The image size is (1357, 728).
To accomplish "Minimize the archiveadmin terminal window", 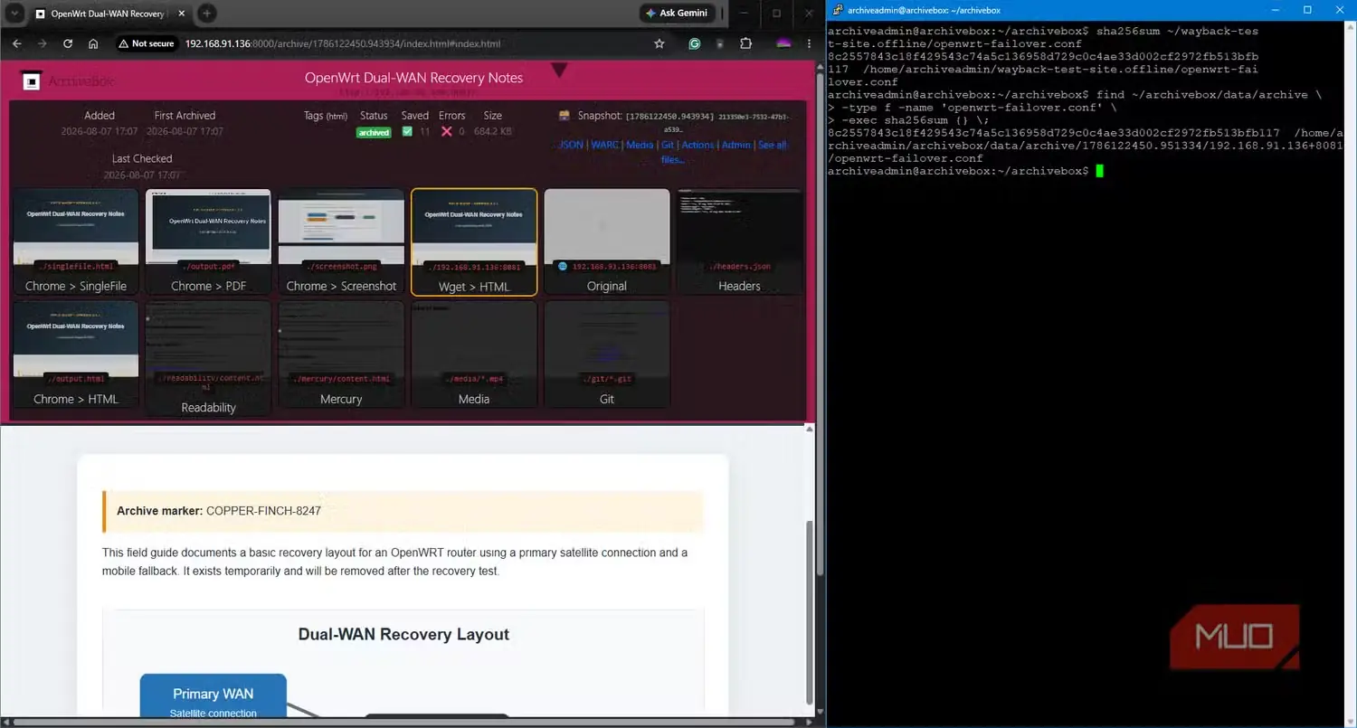I will click(x=1275, y=10).
